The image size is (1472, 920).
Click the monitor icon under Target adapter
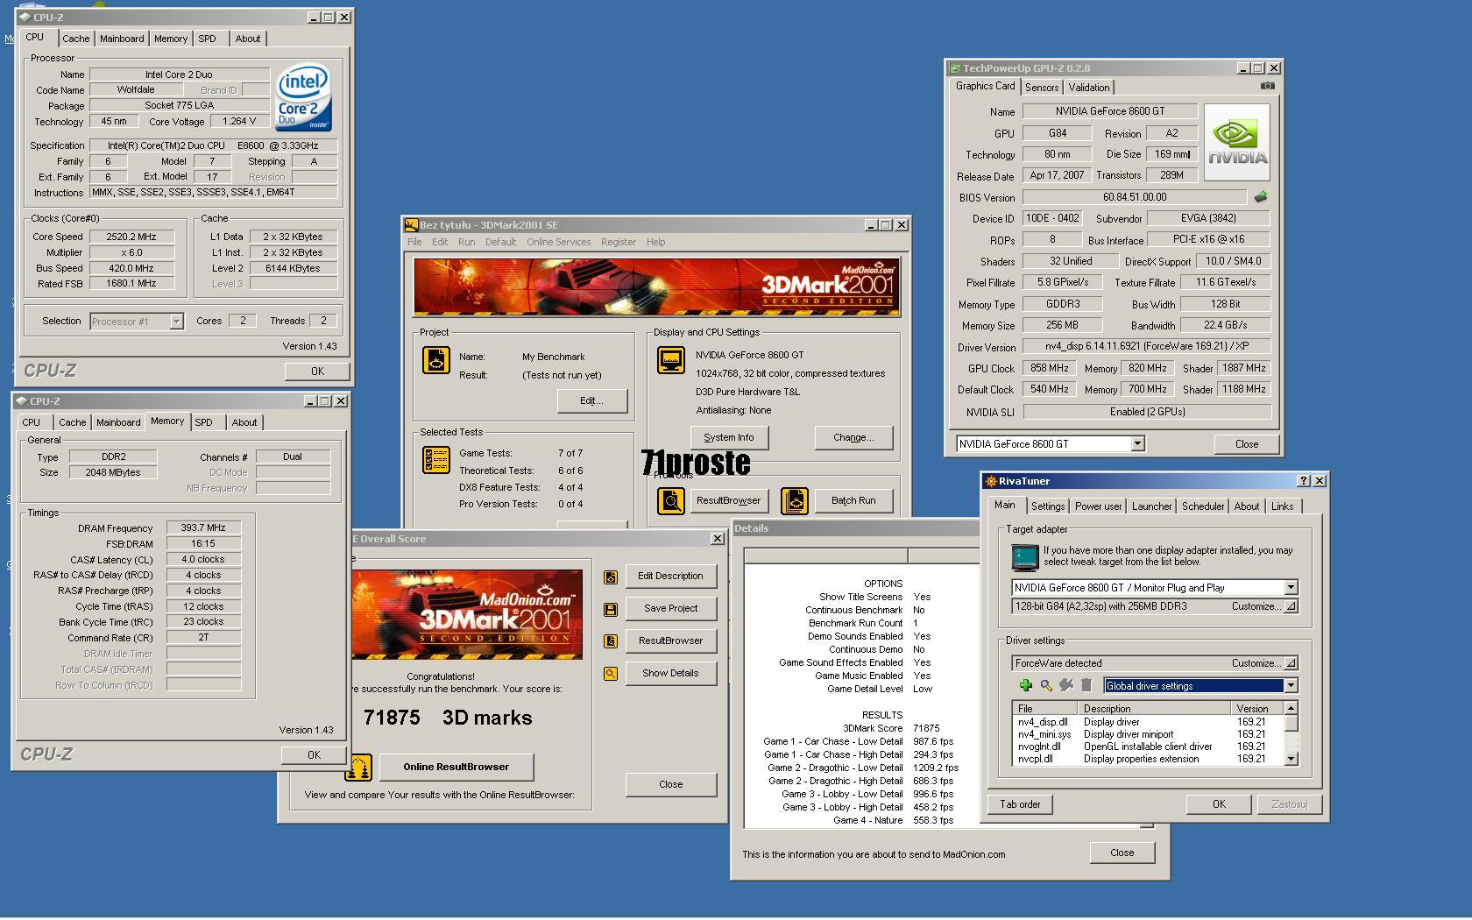click(x=1024, y=557)
